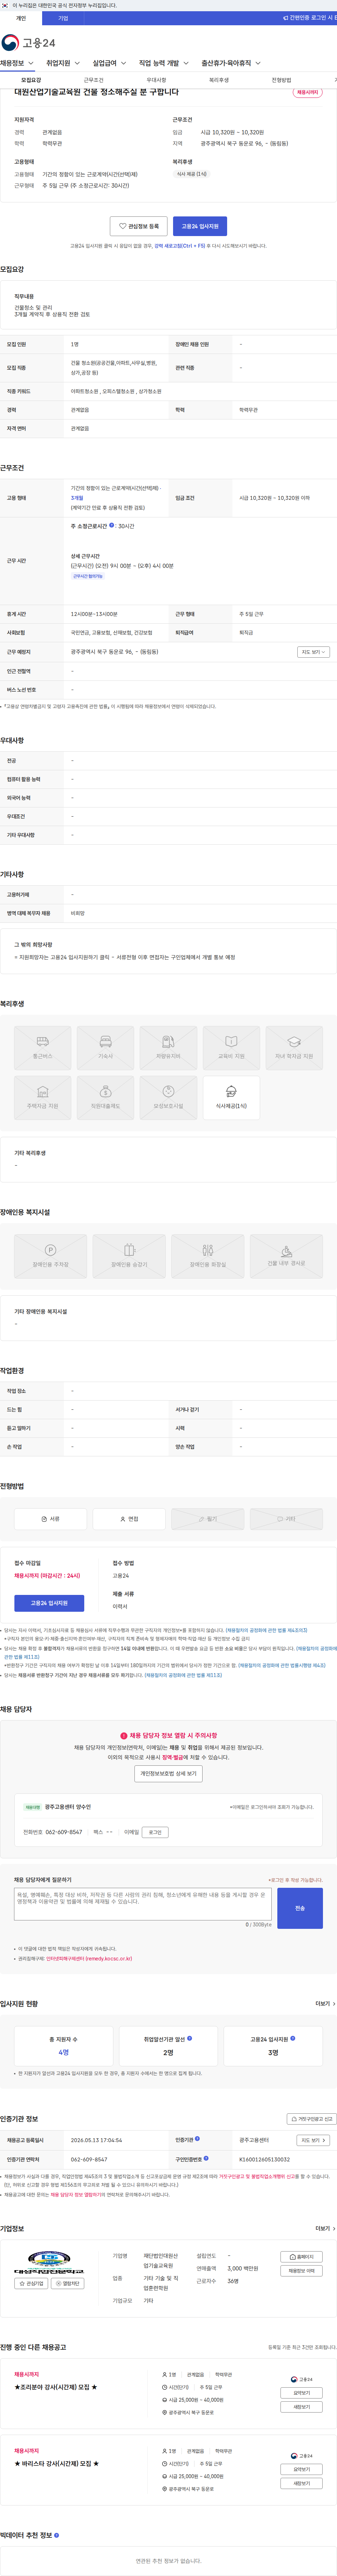Send the question with 전송 button
This screenshot has width=337, height=2576.
[300, 1908]
